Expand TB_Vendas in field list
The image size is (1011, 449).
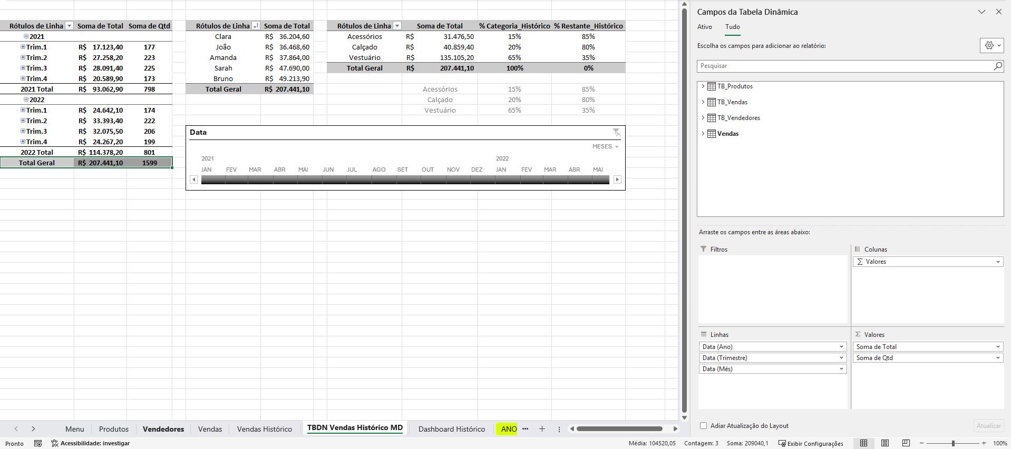[703, 102]
